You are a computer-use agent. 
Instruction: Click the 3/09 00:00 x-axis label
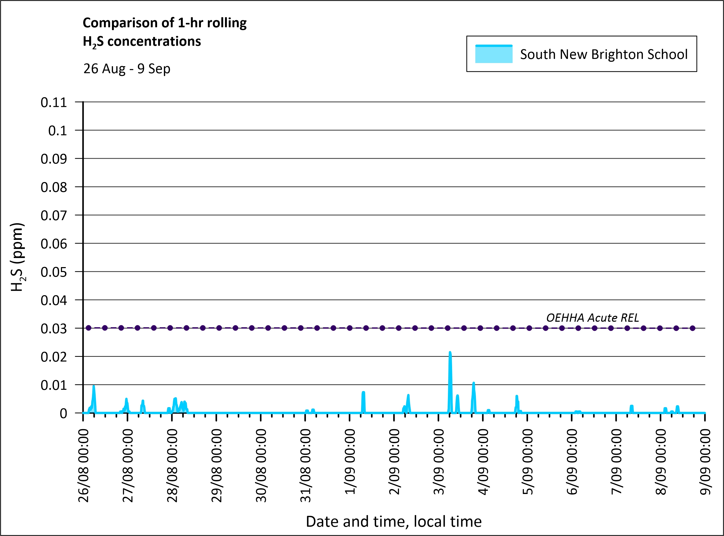coord(439,462)
